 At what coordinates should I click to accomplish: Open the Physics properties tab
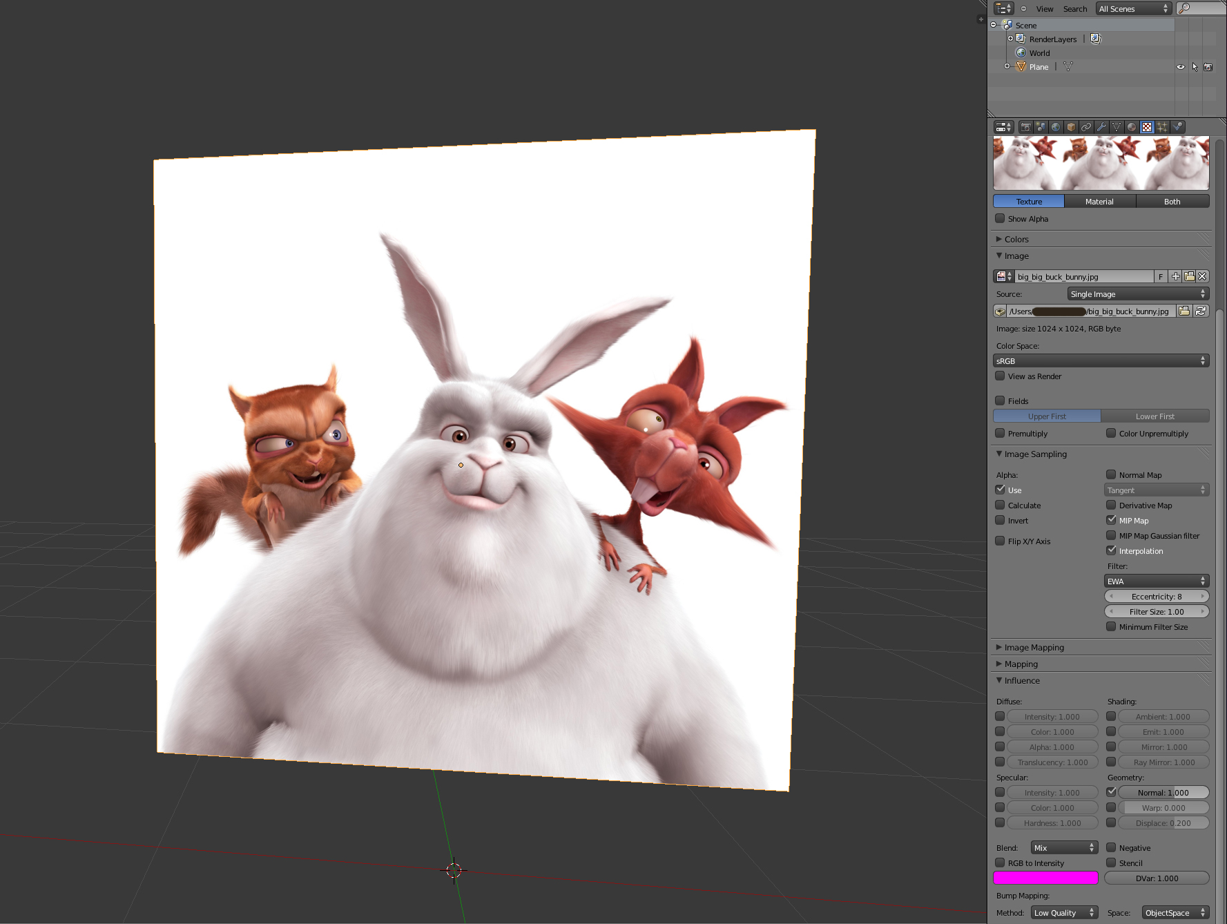click(x=1177, y=127)
